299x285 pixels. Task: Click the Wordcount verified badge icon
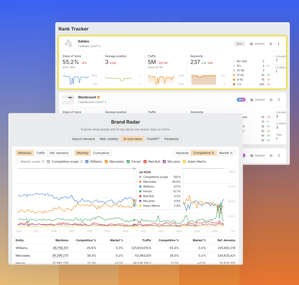[99, 97]
